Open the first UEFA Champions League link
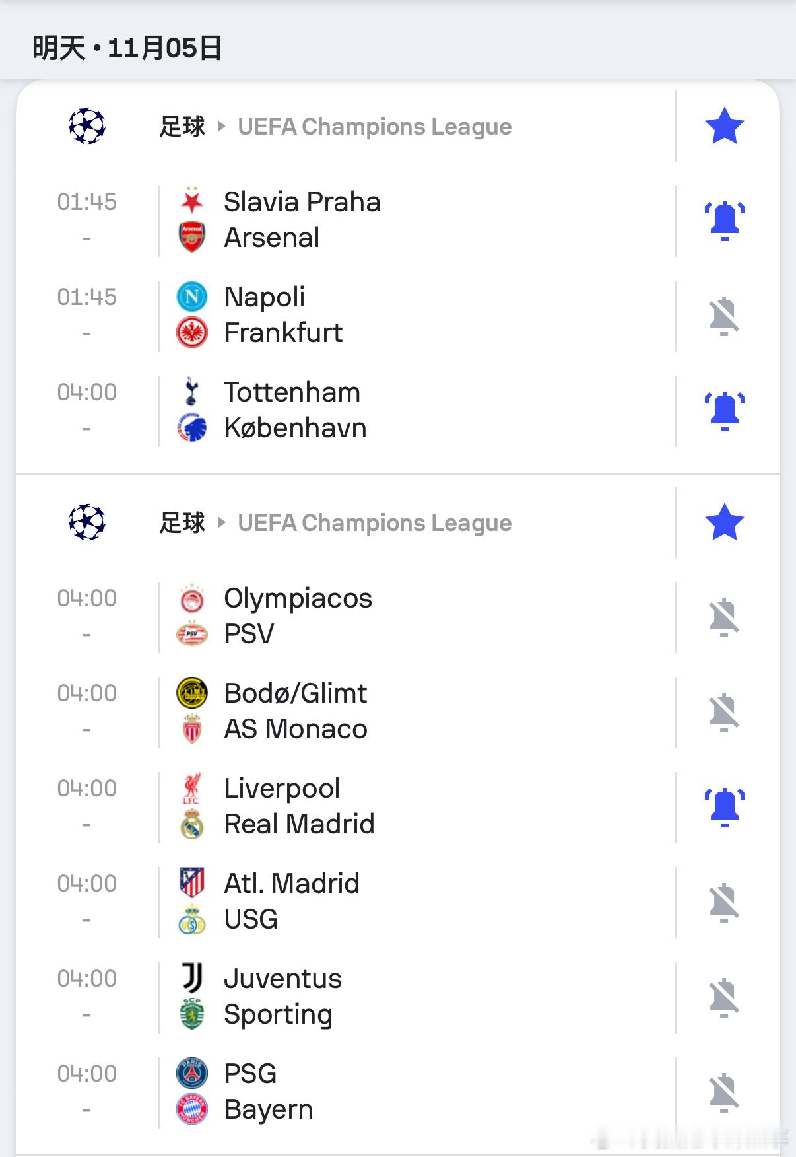Image resolution: width=796 pixels, height=1157 pixels. tap(374, 126)
